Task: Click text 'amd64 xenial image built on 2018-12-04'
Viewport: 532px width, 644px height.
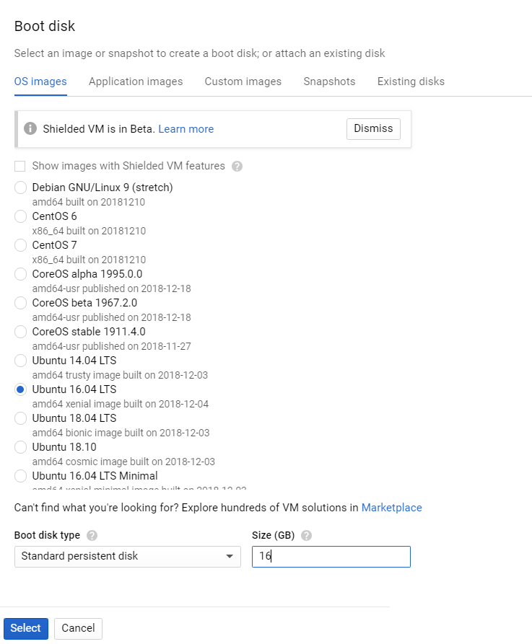Action: click(x=120, y=404)
